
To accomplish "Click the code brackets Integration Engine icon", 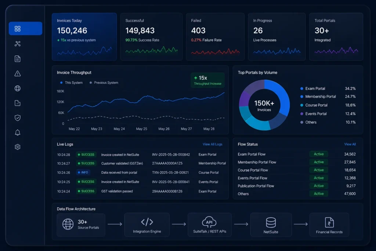I will click(x=147, y=222).
